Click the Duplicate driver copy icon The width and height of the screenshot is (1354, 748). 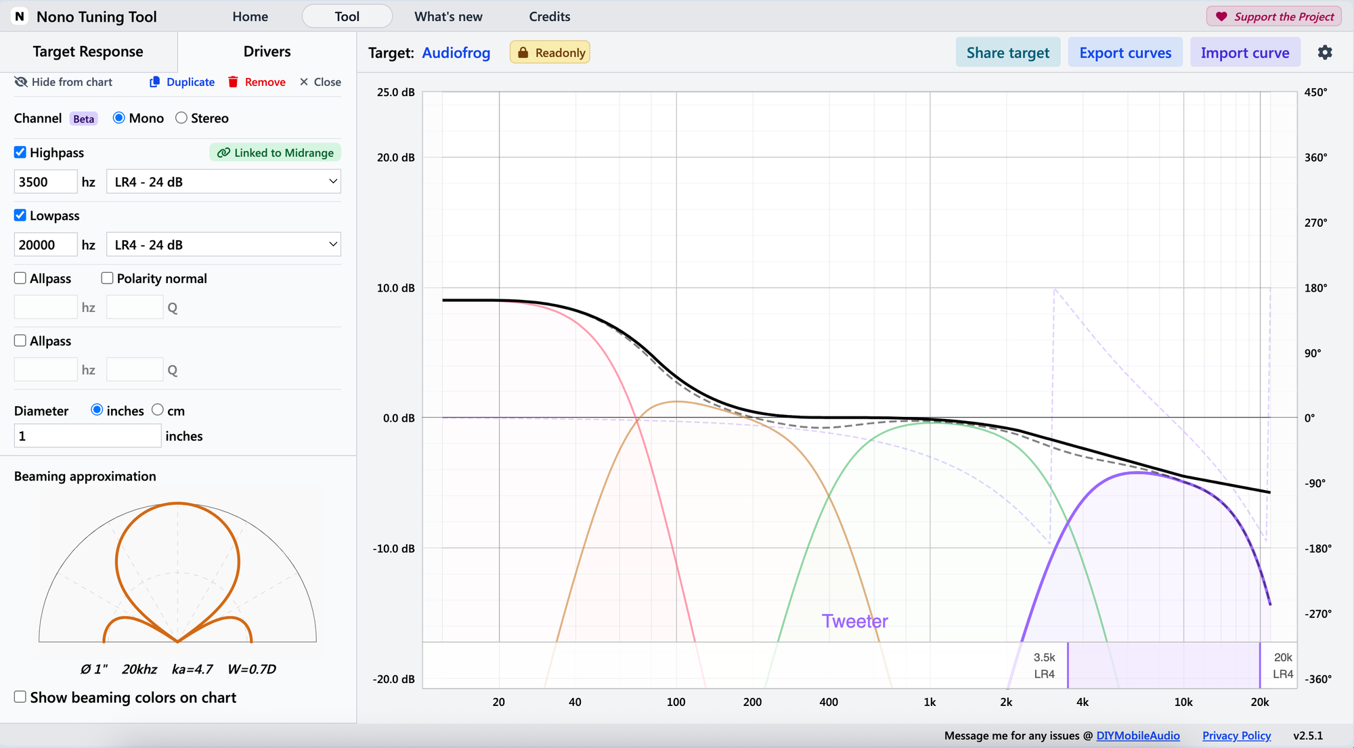pyautogui.click(x=155, y=82)
